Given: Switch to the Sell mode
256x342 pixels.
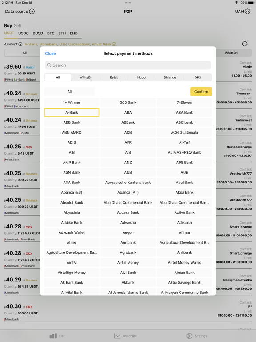Looking at the screenshot, I should (17, 26).
